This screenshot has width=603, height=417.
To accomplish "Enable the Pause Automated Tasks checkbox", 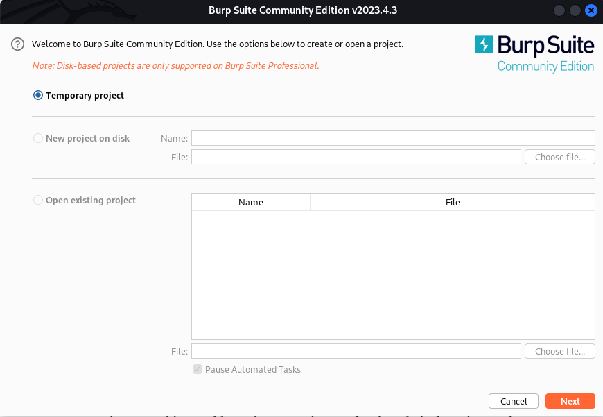I will coord(198,369).
